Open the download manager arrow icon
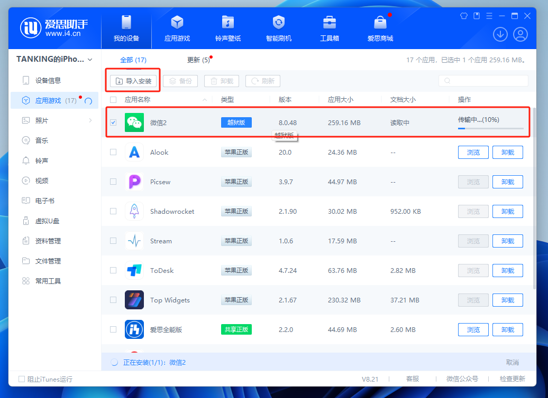This screenshot has width=548, height=398. [x=500, y=34]
